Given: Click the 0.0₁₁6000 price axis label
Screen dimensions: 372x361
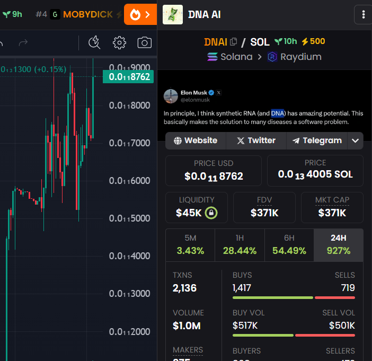Looking at the screenshot, I should coord(129,181).
